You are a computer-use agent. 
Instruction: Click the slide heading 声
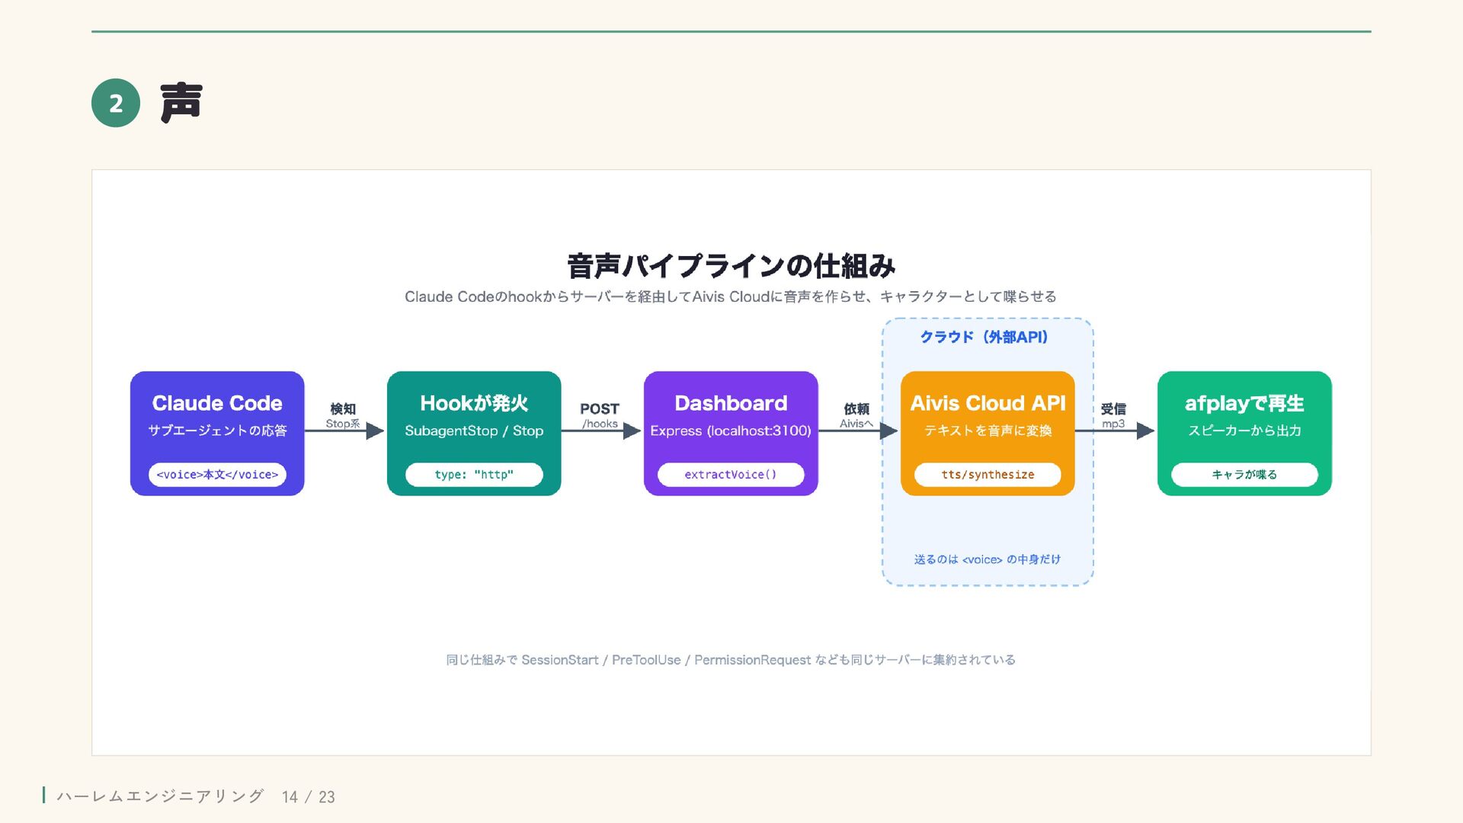click(x=181, y=103)
